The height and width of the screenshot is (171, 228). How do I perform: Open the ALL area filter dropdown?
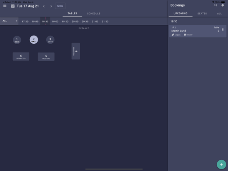coord(9,21)
